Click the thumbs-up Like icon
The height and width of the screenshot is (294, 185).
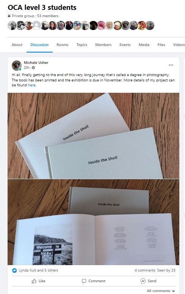(x=34, y=281)
